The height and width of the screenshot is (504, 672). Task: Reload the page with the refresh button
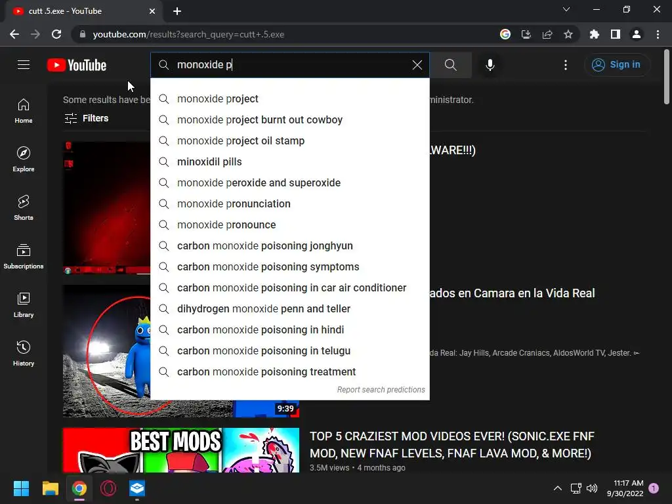click(56, 34)
